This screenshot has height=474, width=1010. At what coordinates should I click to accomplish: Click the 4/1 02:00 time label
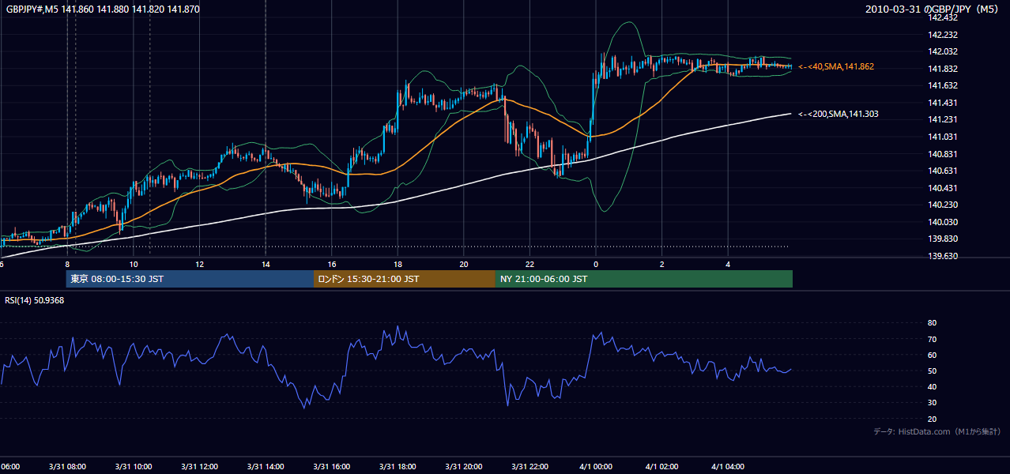[661, 467]
